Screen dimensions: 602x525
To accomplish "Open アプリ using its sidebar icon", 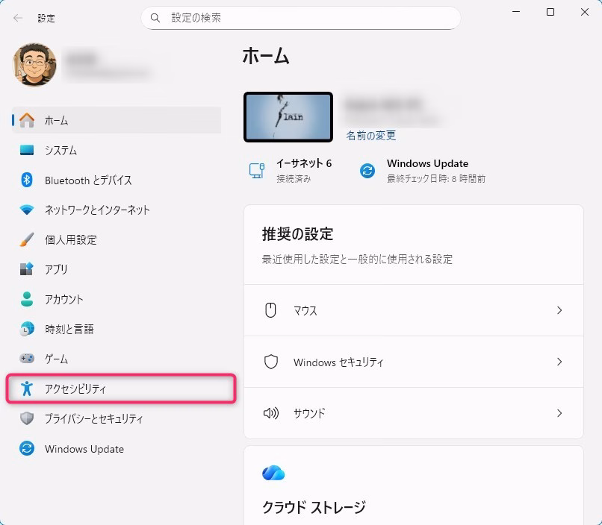I will pos(27,269).
